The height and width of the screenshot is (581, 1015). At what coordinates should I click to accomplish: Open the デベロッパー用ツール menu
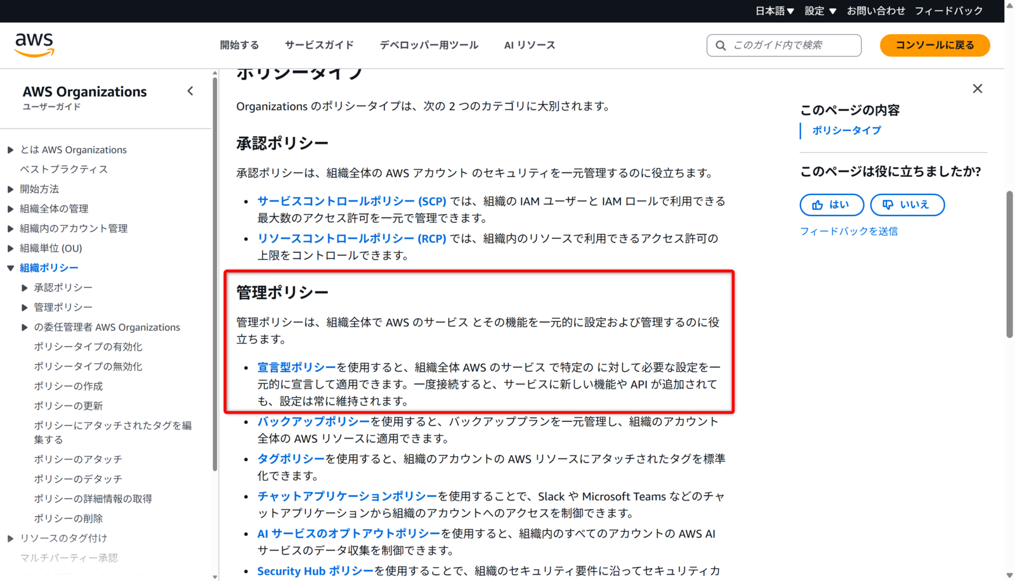click(x=429, y=45)
